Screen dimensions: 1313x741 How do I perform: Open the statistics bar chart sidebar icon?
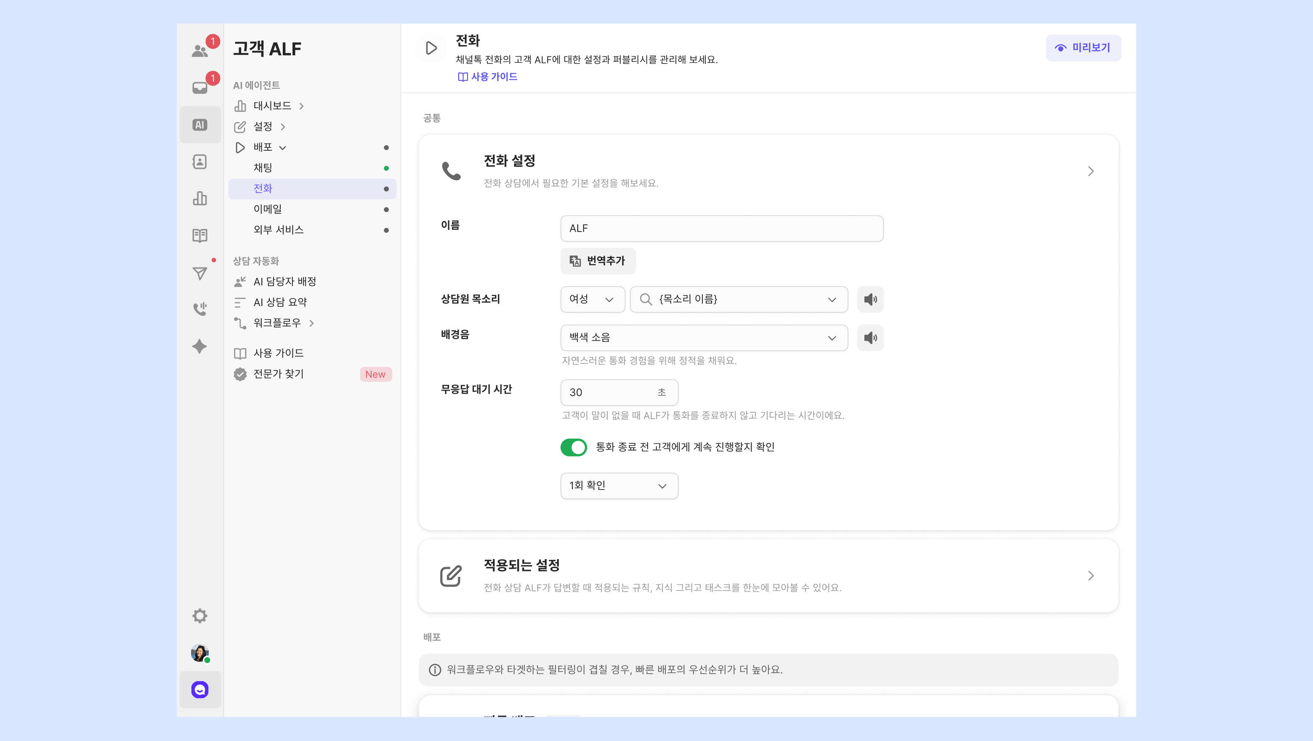[x=200, y=198]
